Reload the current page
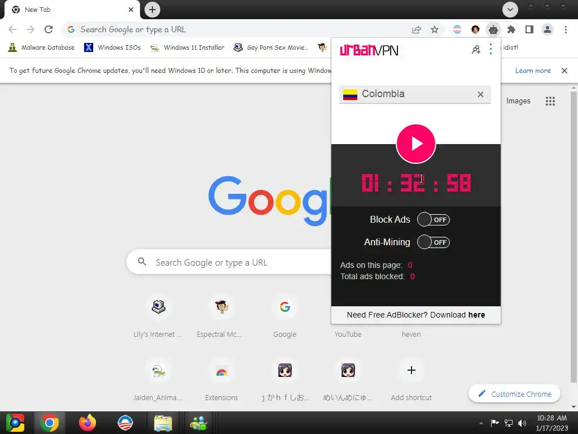This screenshot has height=434, width=578. point(49,29)
